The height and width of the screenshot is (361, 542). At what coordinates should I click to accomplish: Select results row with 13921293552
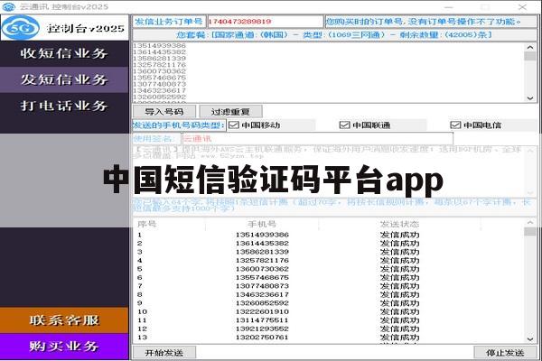[329, 329]
